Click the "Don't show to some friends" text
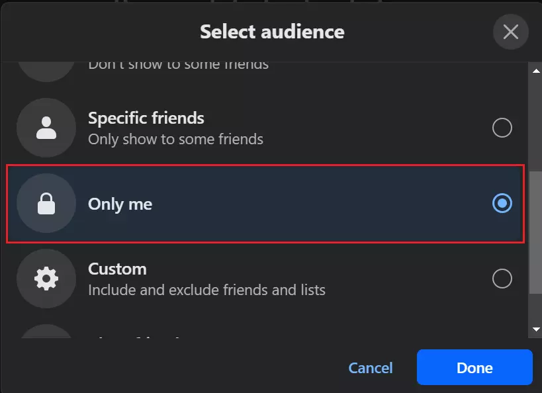 click(x=178, y=65)
